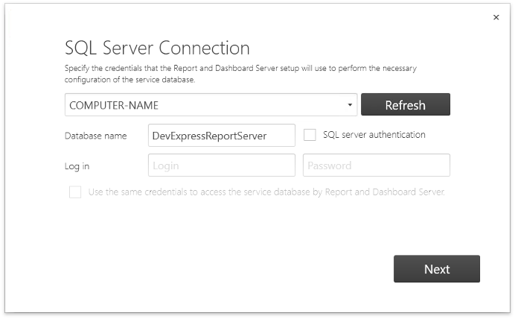Click the 'Use the same credentials' label text
This screenshot has width=515, height=319.
(266, 192)
